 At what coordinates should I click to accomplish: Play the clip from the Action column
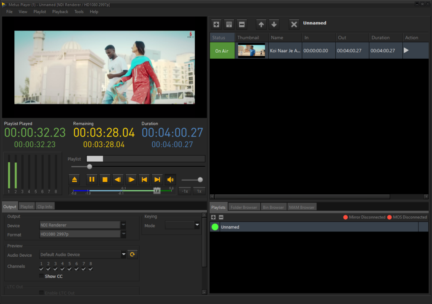coord(406,50)
